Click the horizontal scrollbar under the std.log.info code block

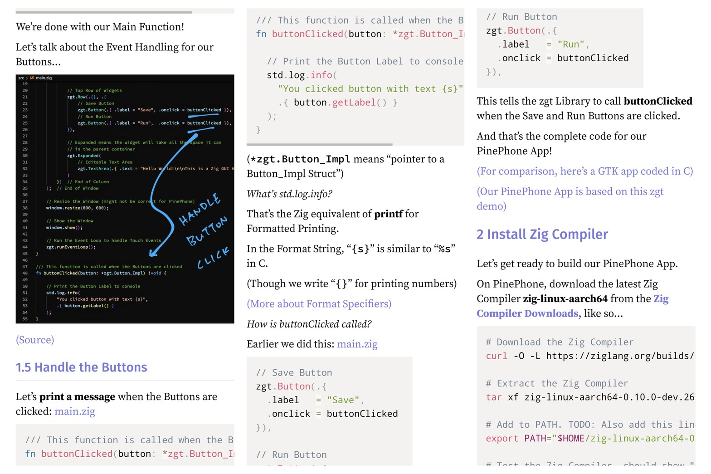pos(320,145)
